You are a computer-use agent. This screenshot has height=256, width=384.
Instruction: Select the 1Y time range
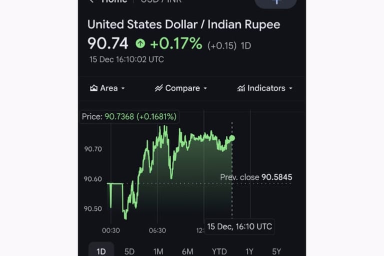(x=249, y=251)
